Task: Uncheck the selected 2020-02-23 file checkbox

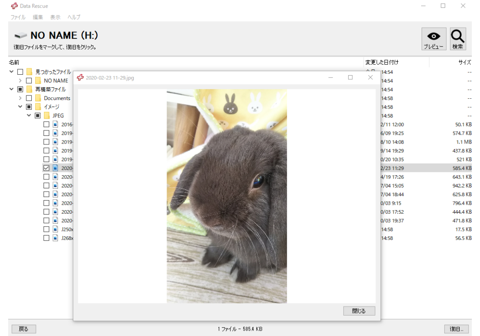Action: click(46, 168)
